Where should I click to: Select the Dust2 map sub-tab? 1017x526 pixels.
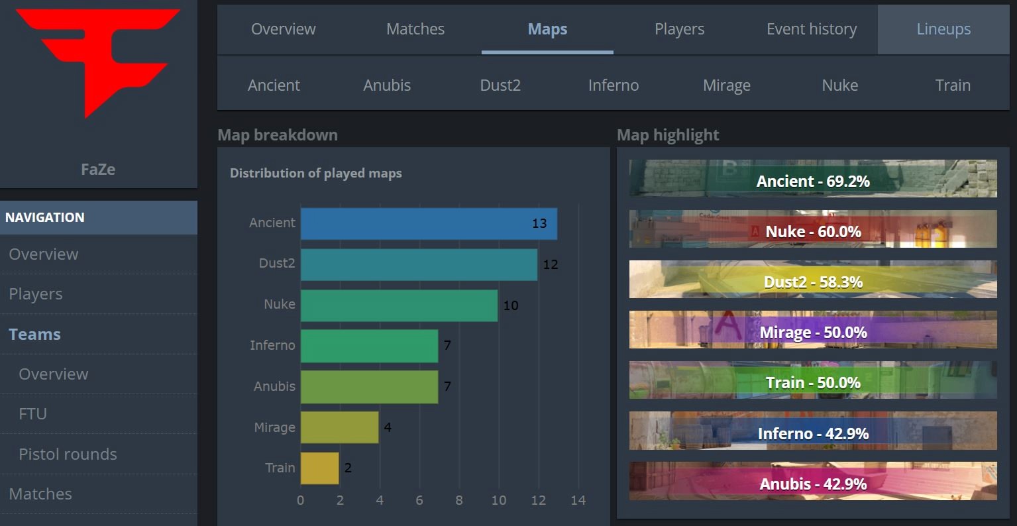[x=500, y=85]
